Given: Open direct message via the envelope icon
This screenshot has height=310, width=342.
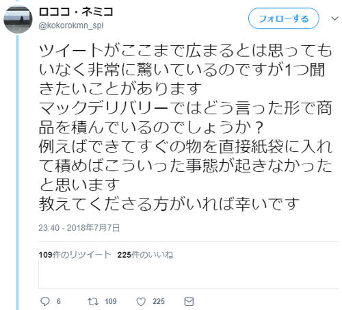Looking at the screenshot, I should pos(189,301).
